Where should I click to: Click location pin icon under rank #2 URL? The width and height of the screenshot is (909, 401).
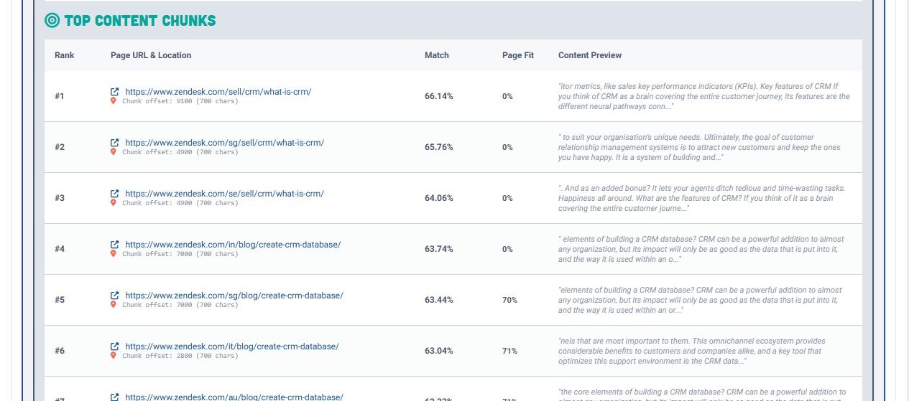pos(113,152)
